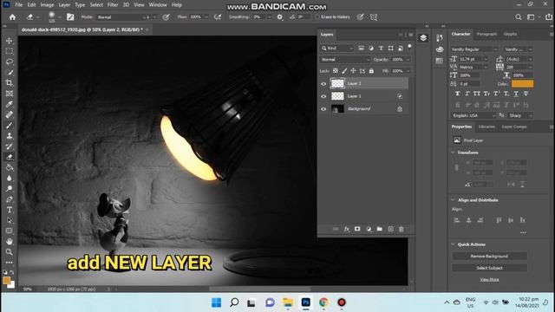Open the layer Opacity dropdown arrow
555x312 pixels.
click(x=408, y=60)
